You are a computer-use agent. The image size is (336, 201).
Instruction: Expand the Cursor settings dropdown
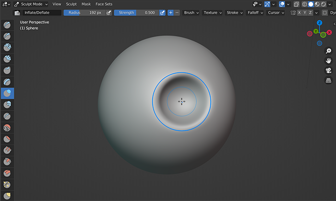coord(276,13)
